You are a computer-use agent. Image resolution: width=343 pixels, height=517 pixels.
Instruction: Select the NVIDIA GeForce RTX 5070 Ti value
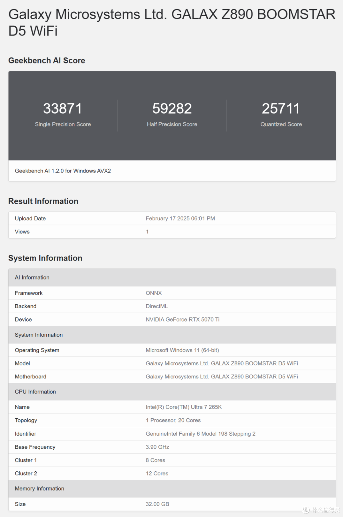click(x=183, y=320)
